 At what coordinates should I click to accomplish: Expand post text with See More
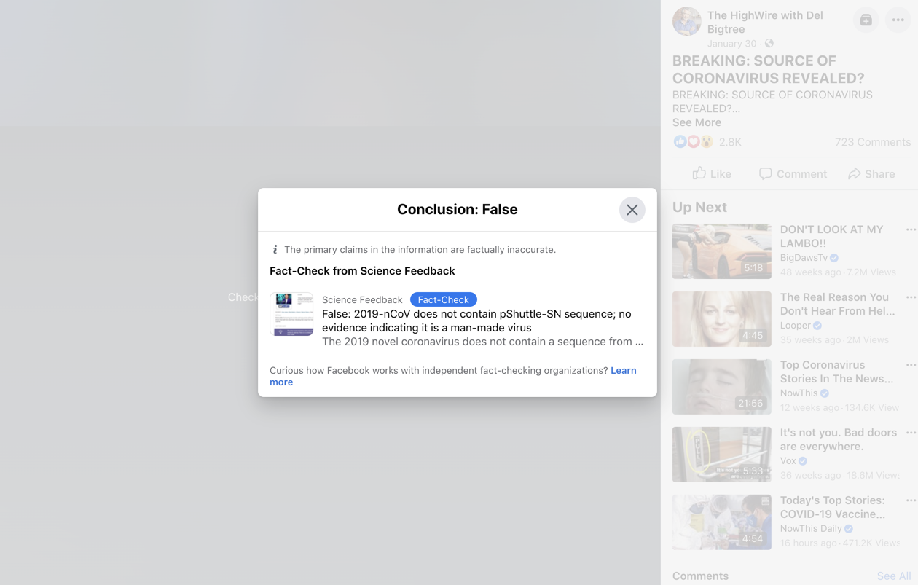tap(697, 122)
